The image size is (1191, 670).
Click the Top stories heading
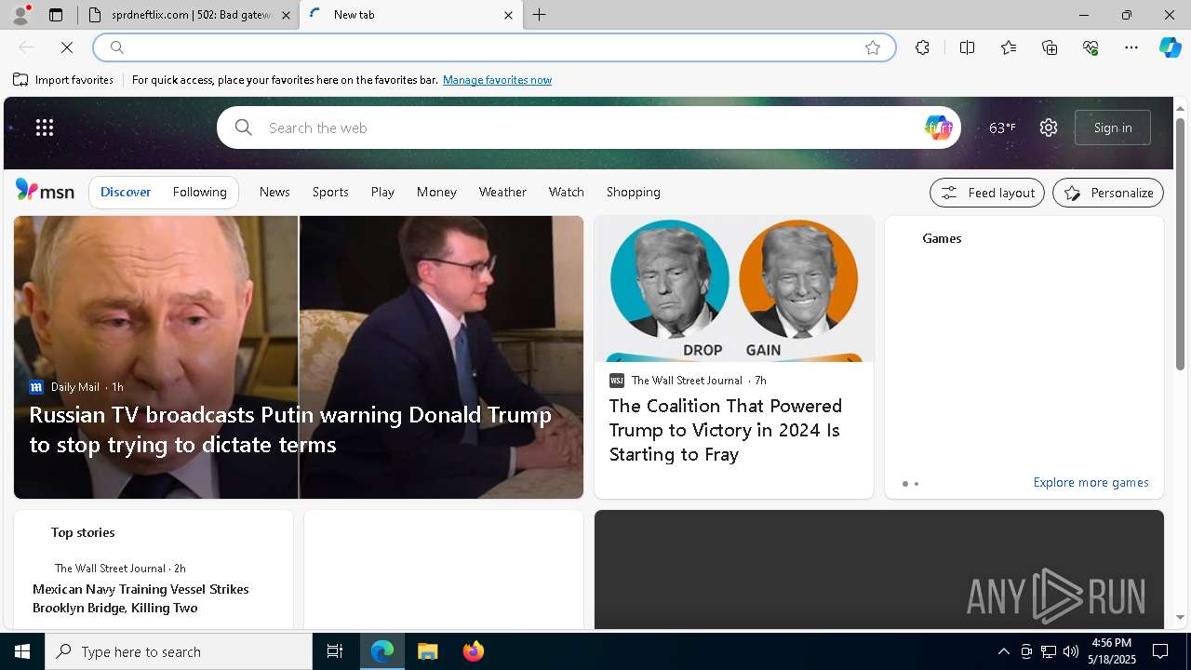point(83,532)
